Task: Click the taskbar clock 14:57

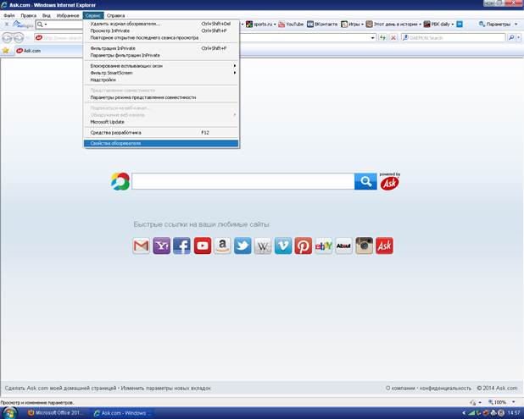Action: [514, 413]
